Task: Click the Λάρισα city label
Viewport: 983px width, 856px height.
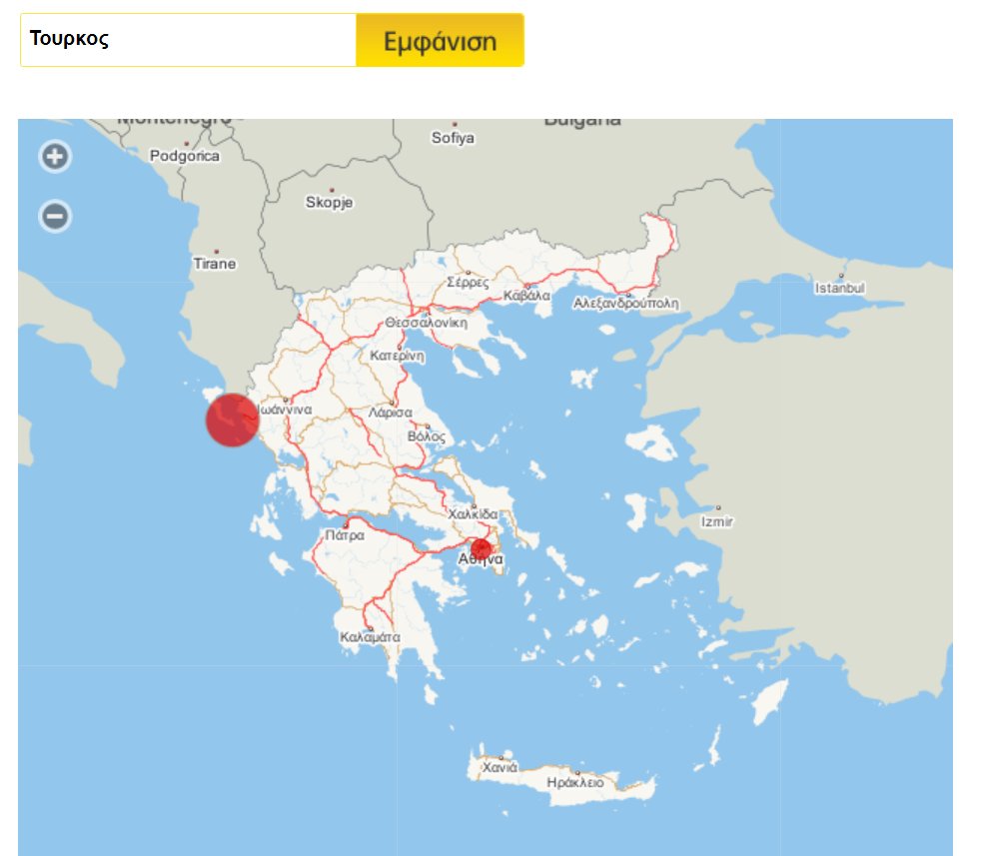Action: click(x=390, y=413)
